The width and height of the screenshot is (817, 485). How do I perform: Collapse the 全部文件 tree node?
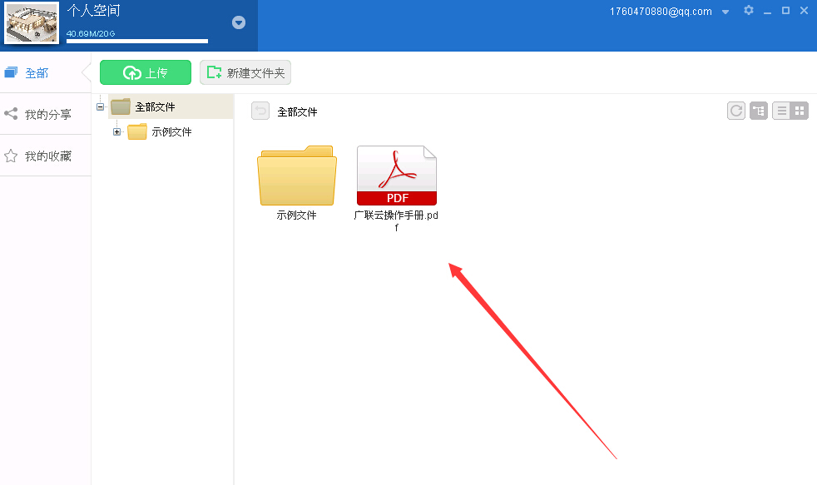[100, 107]
